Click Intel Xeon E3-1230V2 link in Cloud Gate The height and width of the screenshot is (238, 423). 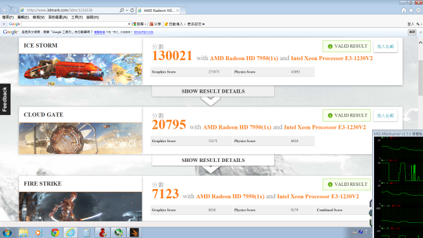pyautogui.click(x=325, y=128)
